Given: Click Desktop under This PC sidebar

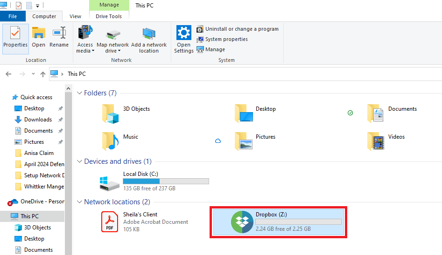Looking at the screenshot, I should (34, 239).
